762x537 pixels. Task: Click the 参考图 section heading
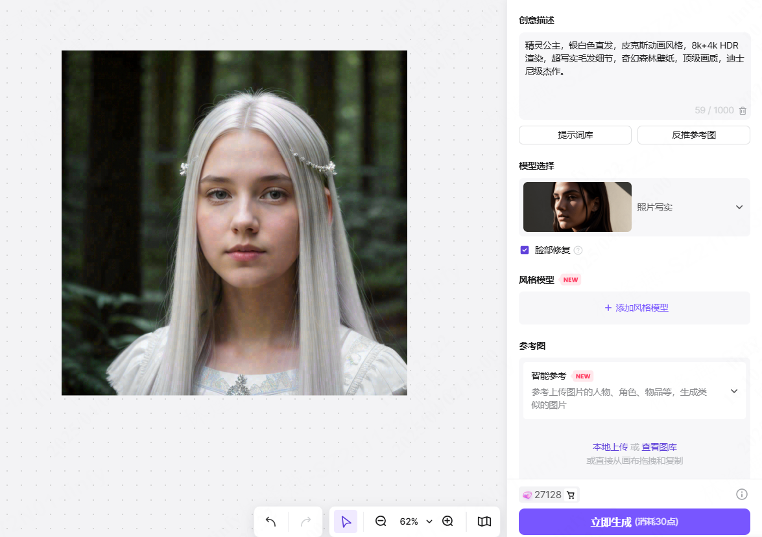coord(532,346)
